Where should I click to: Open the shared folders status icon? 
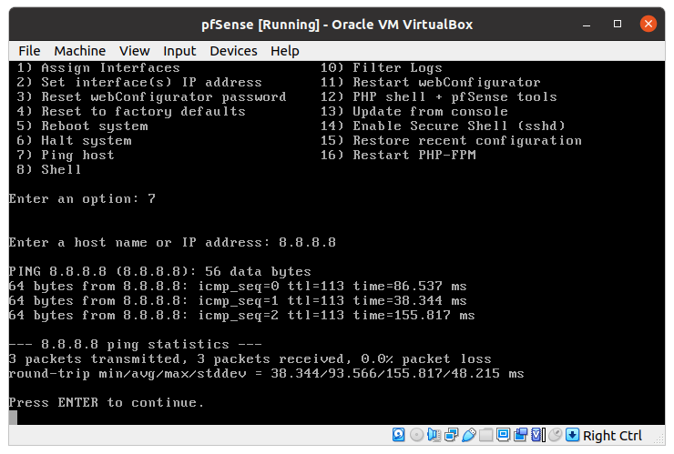[x=485, y=435]
